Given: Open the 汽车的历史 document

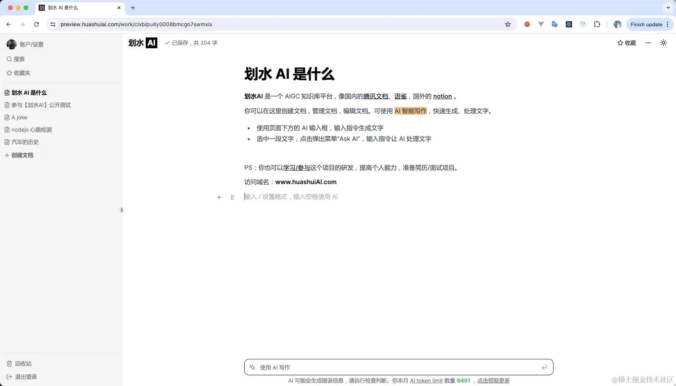Looking at the screenshot, I should (22, 142).
